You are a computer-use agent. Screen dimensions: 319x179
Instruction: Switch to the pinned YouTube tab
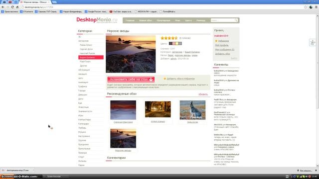[10, 2]
